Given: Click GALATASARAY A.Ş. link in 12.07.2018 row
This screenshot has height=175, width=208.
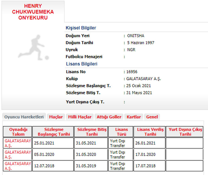Looking at the screenshot, I should point(18,166).
